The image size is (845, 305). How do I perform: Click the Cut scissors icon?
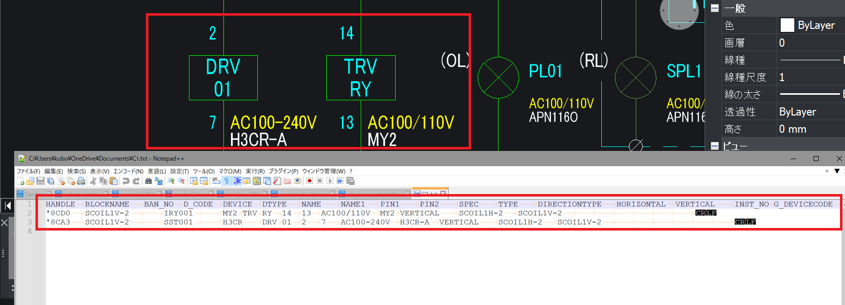tap(93, 181)
